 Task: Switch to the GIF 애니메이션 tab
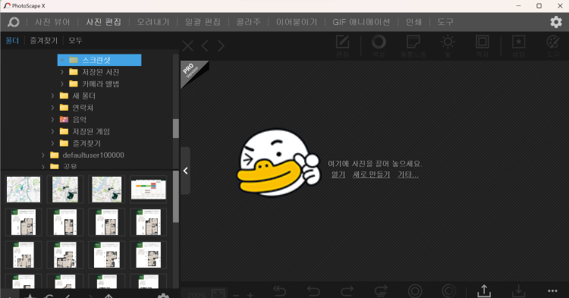click(x=361, y=22)
